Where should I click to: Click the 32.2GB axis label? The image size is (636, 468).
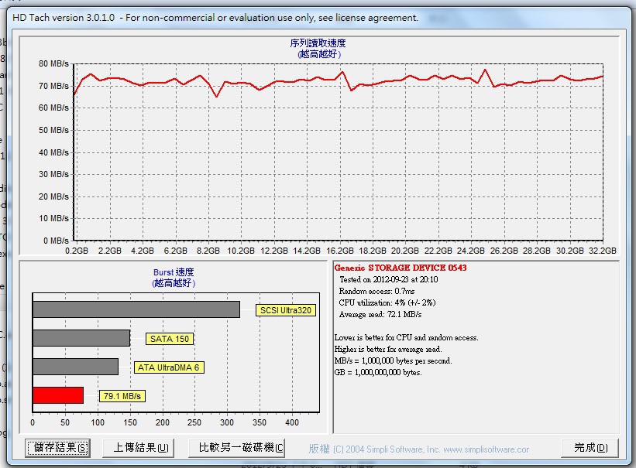tap(603, 251)
